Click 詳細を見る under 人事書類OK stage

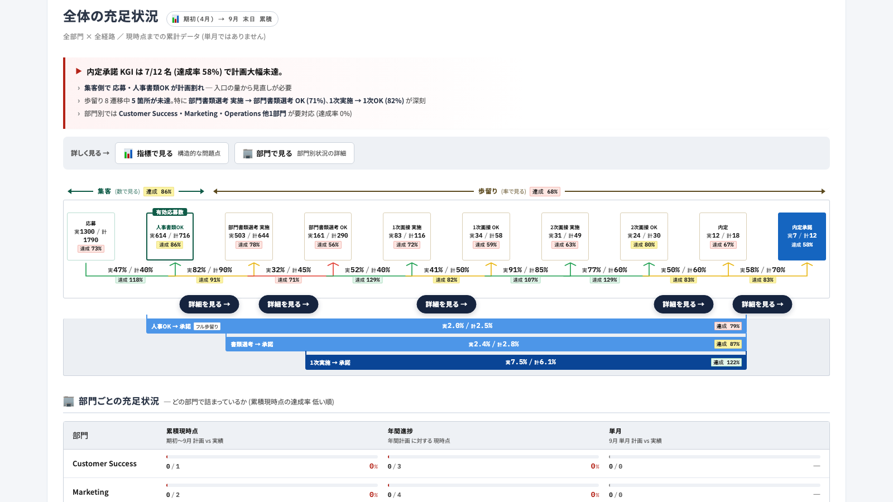click(209, 305)
